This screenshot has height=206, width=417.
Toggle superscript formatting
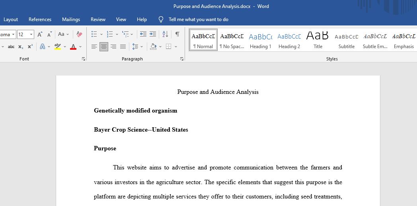click(30, 47)
